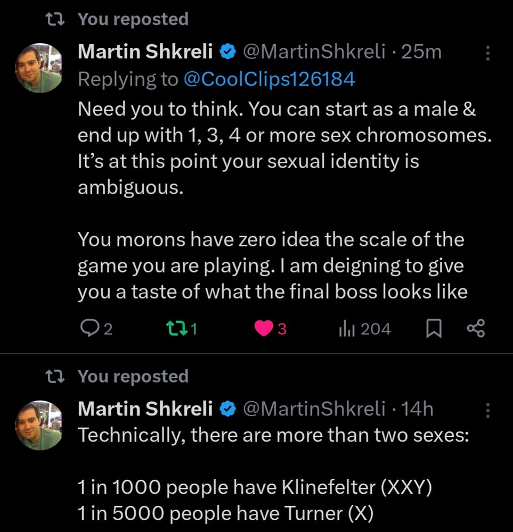Open Martin Shkreli name on second tweet
Viewport: 513px width, 532px height.
[x=145, y=409]
